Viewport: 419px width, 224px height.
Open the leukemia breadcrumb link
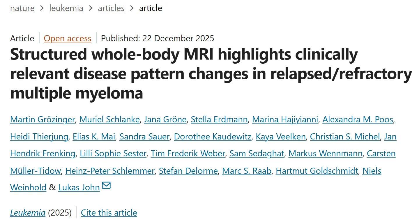tap(66, 8)
